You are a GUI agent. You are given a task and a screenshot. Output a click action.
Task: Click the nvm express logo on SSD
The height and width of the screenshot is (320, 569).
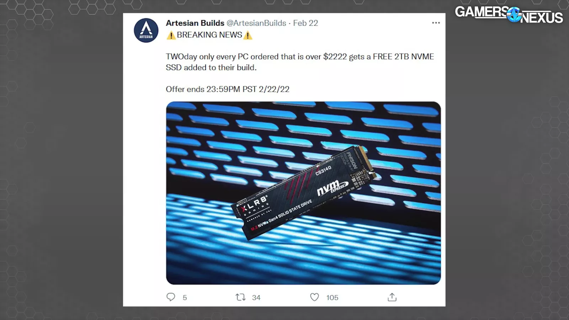point(332,187)
